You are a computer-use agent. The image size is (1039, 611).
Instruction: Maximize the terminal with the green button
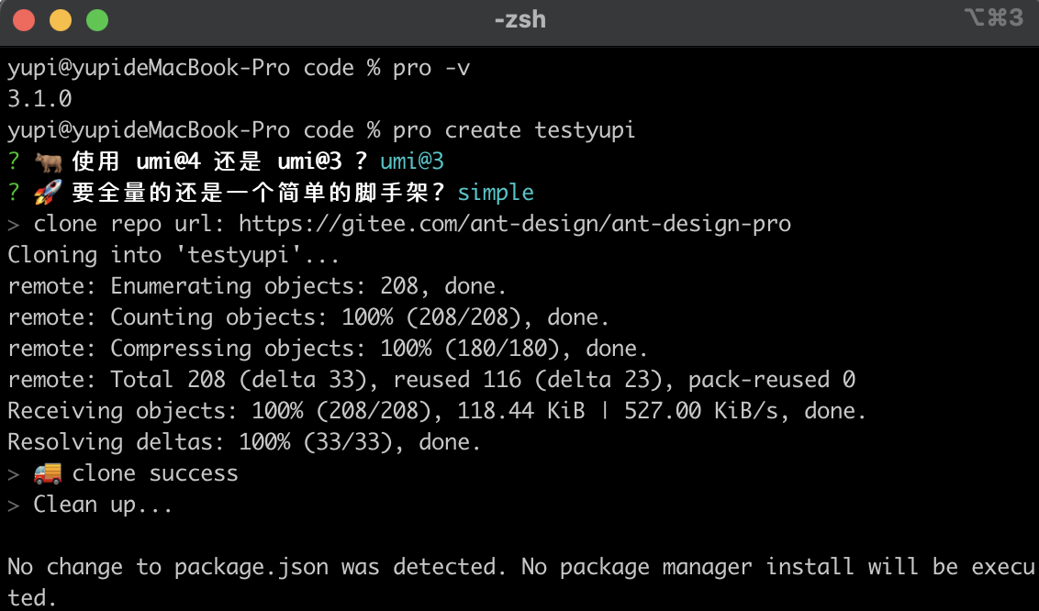pos(96,19)
